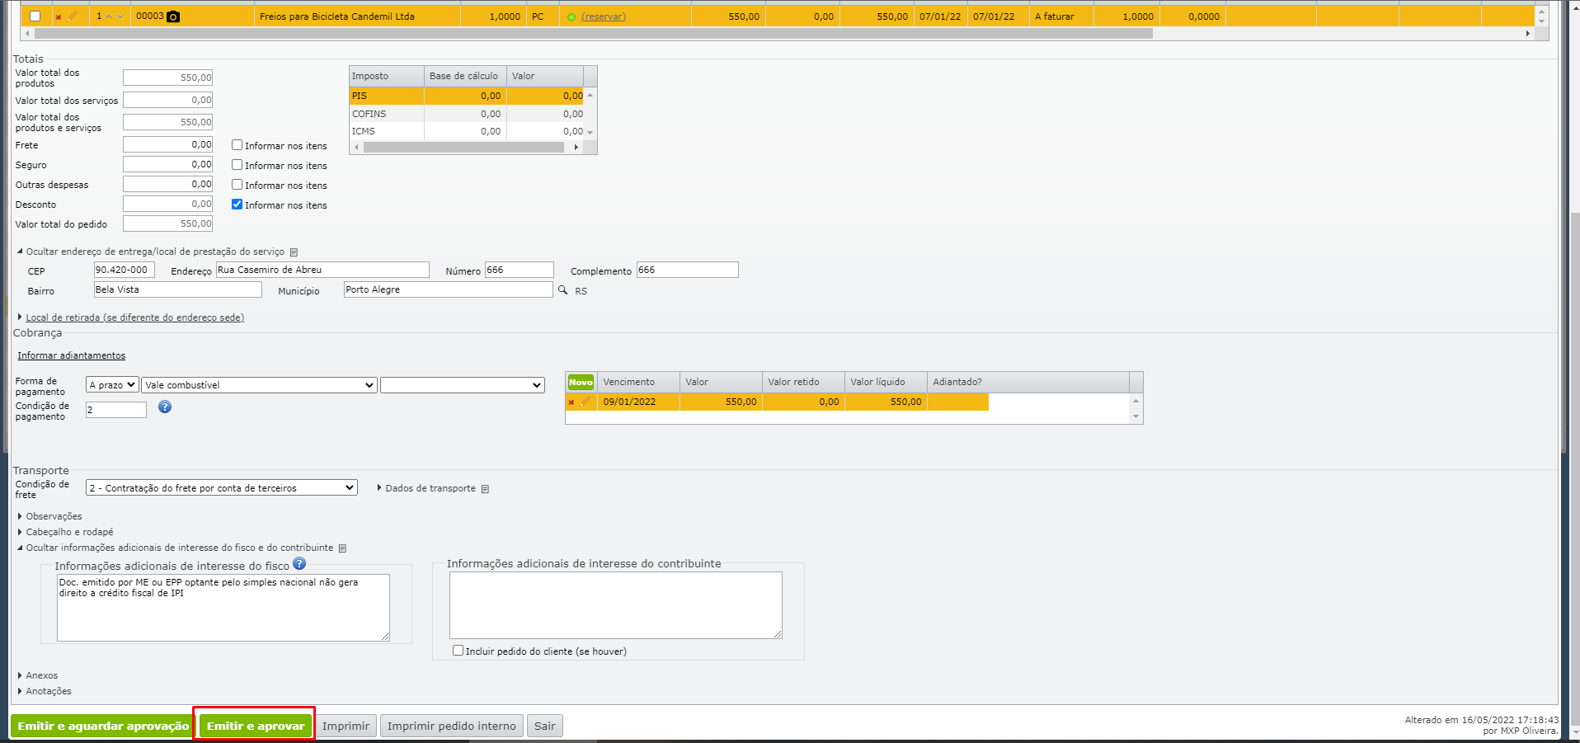Click the installments table down scroll arrow

click(x=1136, y=416)
